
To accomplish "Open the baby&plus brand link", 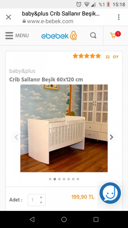I will (x=22, y=71).
